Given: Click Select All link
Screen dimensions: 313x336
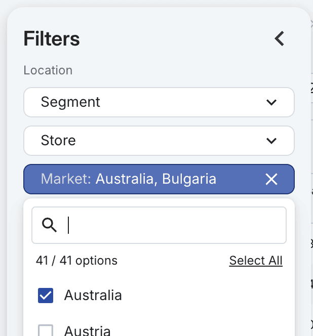Looking at the screenshot, I should point(256,261).
